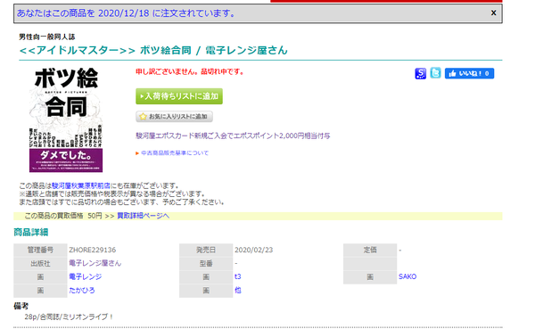Open artist t3 link
This screenshot has height=329, width=535.
[238, 276]
